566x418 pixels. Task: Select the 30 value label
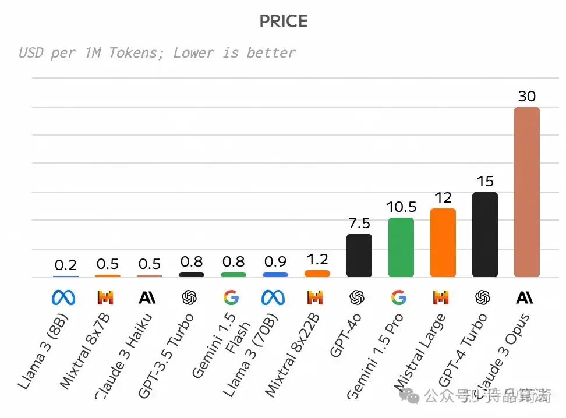(526, 96)
